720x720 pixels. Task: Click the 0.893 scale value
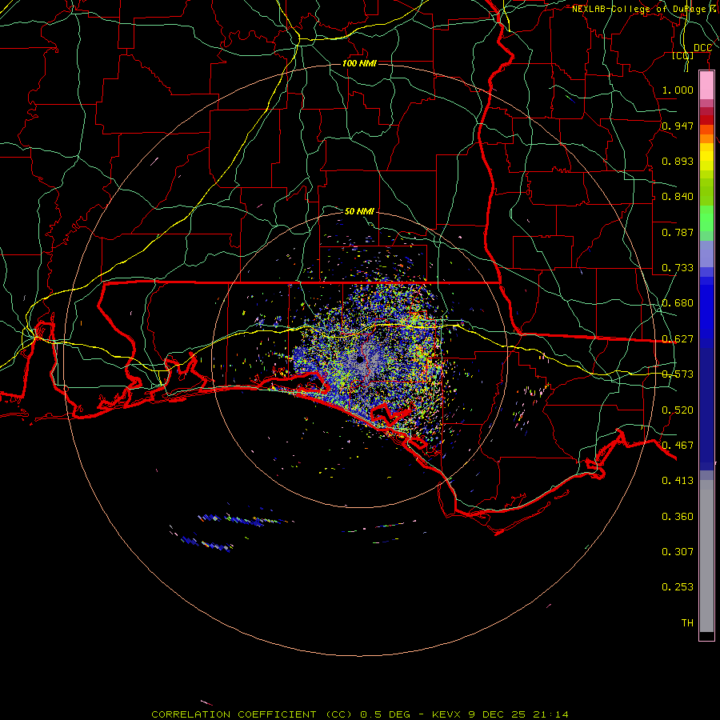point(678,161)
